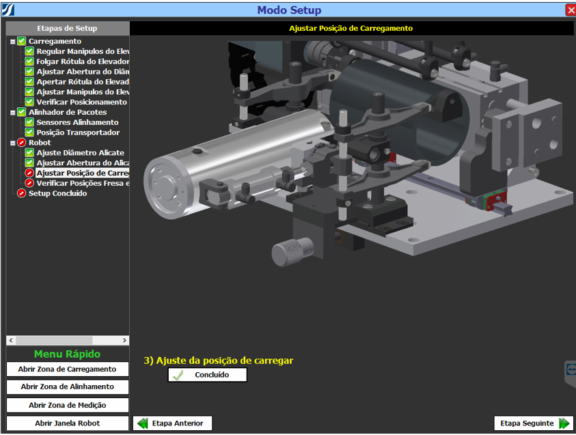
Task: Click the app logo icon in title bar
Action: 8,10
